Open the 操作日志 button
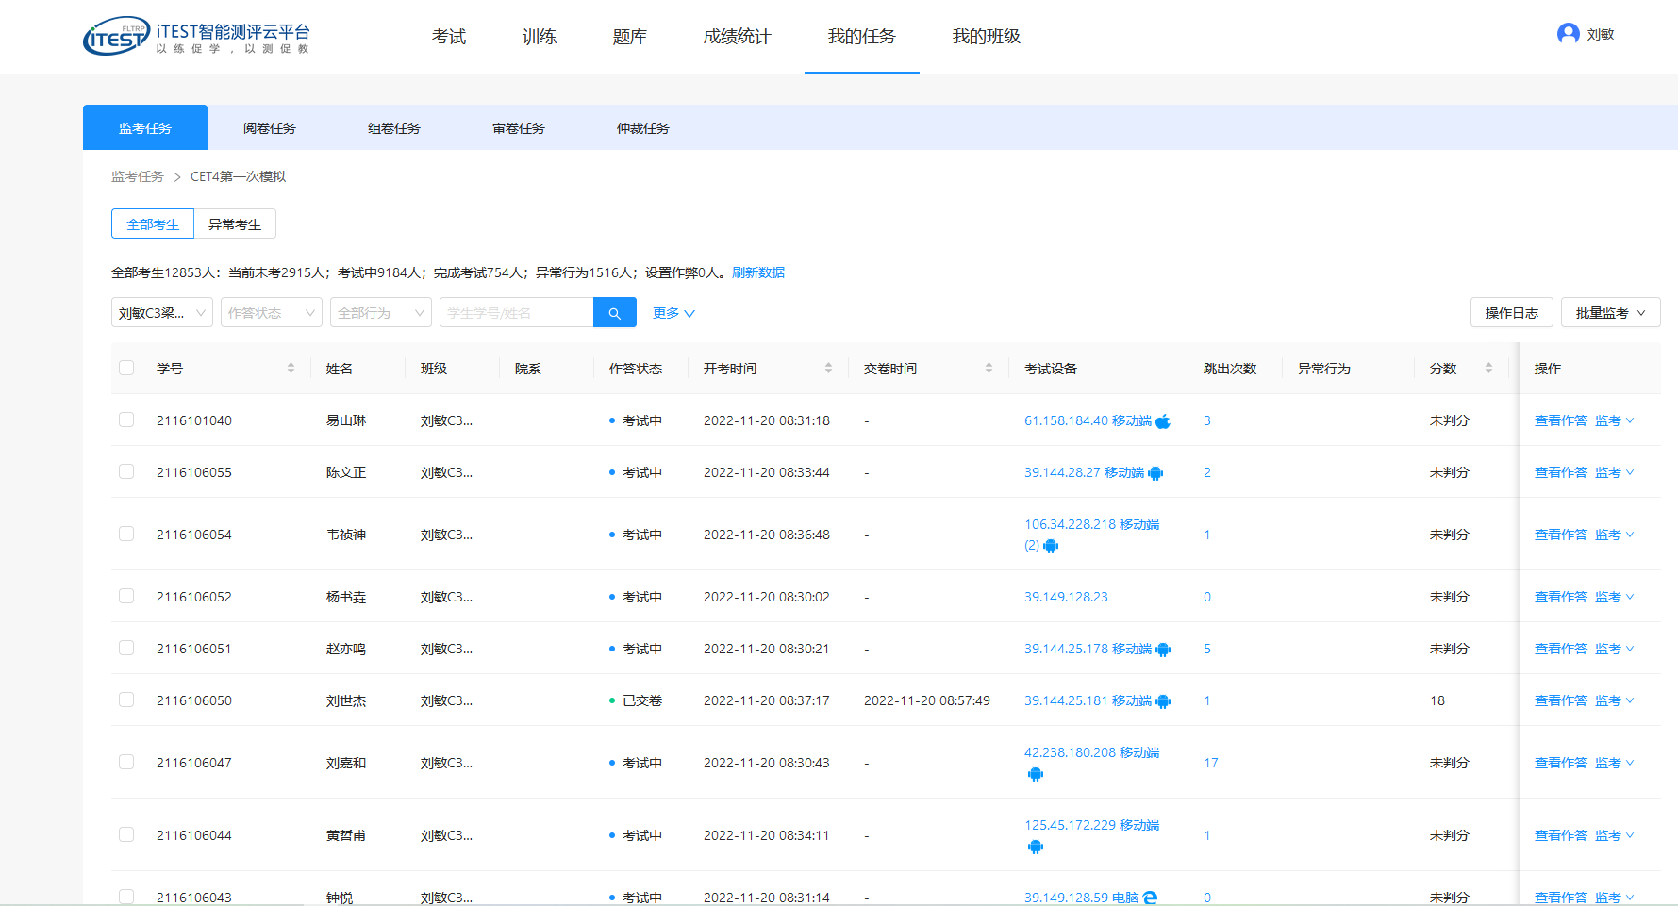This screenshot has height=906, width=1678. click(x=1511, y=313)
